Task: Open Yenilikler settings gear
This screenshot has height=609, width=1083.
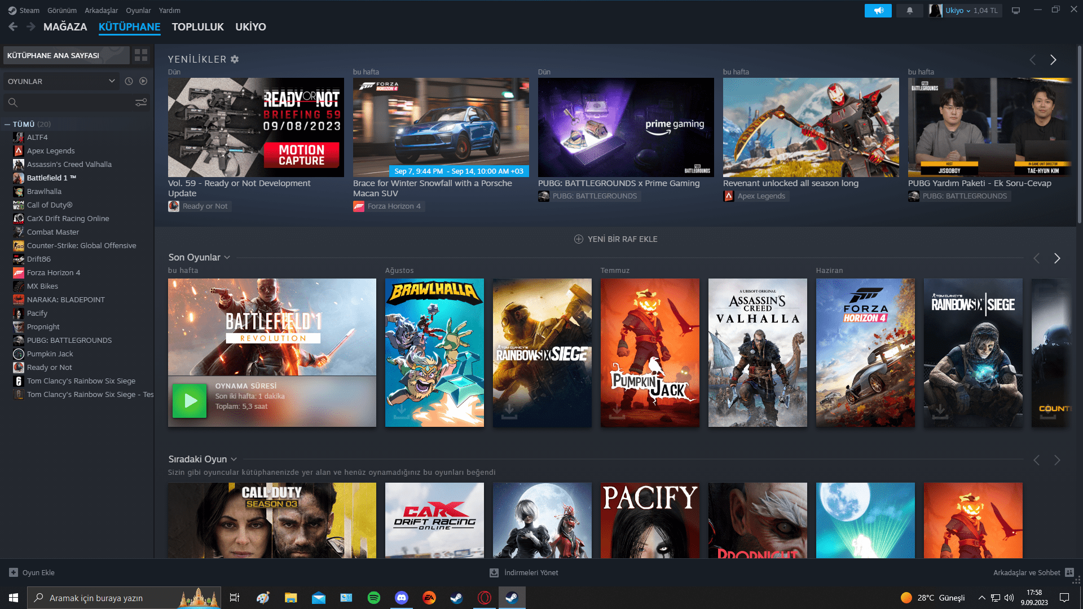Action: 235,59
